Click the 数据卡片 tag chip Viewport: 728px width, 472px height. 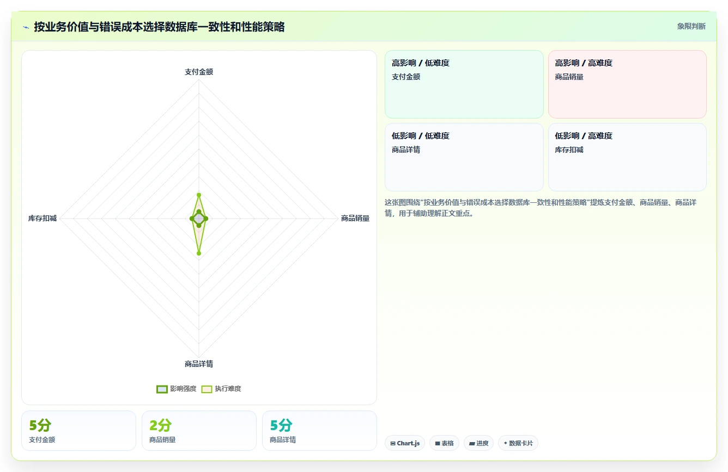pyautogui.click(x=518, y=443)
